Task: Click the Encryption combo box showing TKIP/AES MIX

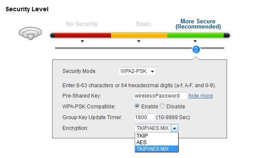Action: pos(156,128)
